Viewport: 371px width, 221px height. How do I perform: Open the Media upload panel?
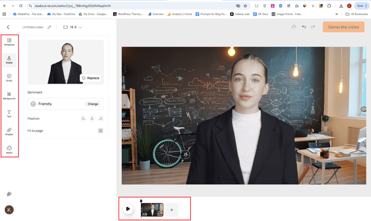pos(9,150)
